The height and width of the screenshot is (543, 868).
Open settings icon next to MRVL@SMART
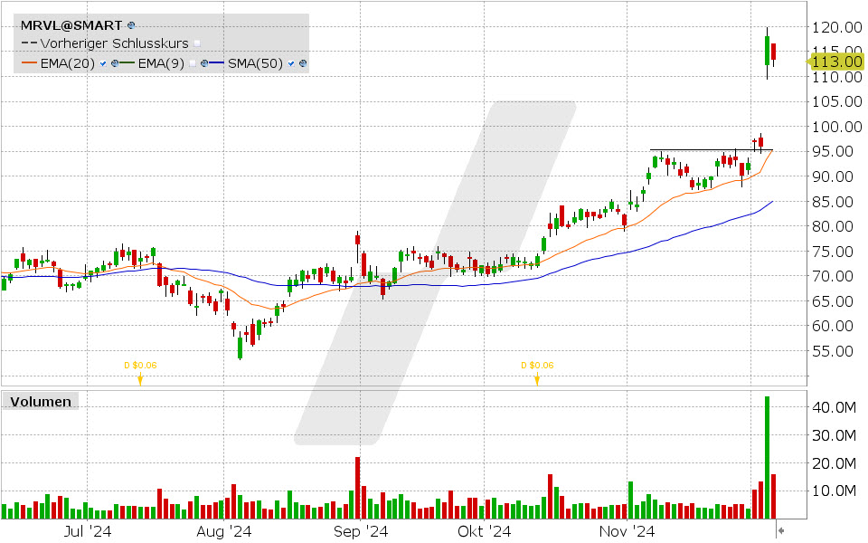131,25
